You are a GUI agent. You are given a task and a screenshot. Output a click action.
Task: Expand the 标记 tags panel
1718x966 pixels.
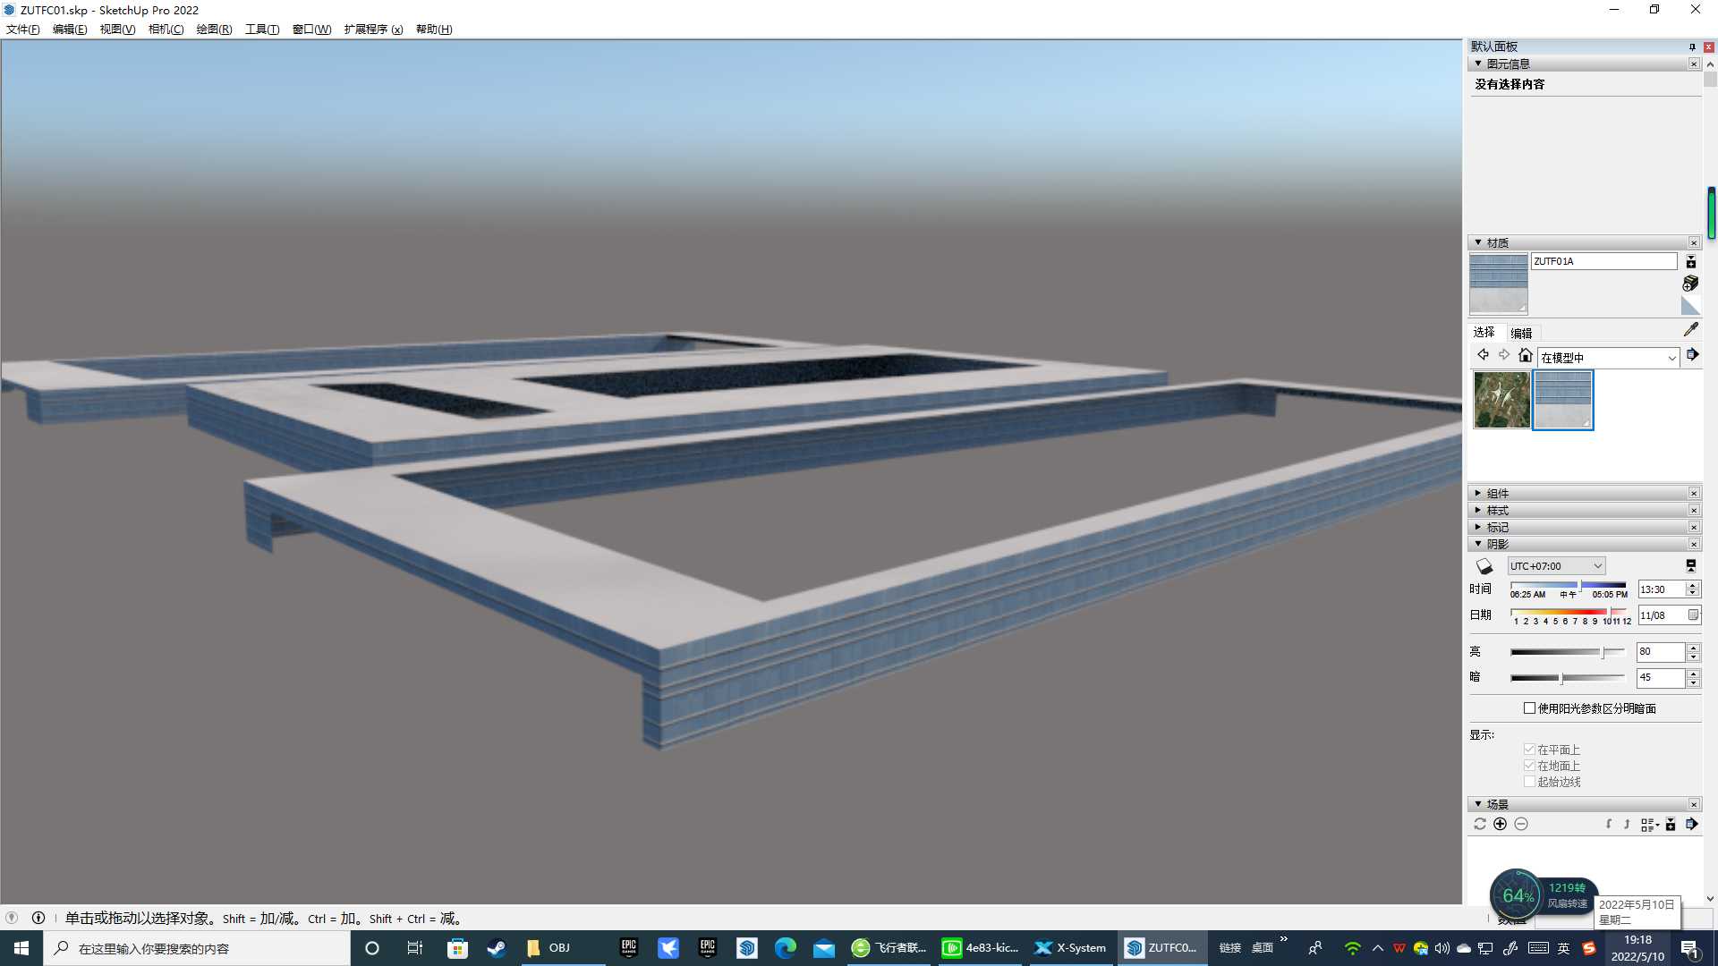point(1478,527)
